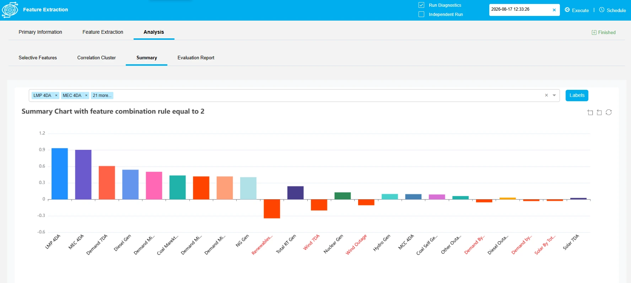
Task: Activate the chart area zoom tool
Action: pos(590,112)
